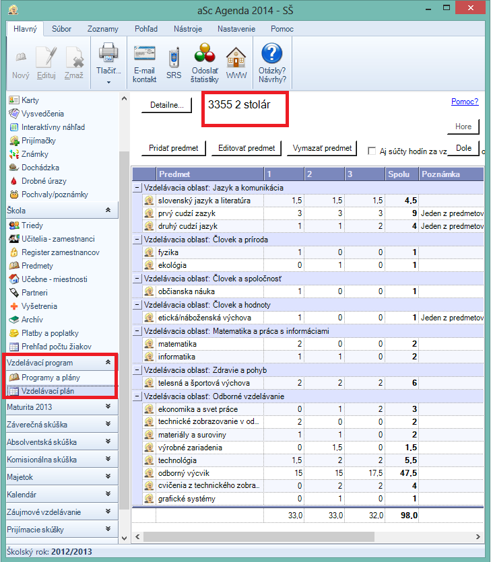Expand Majetok sidebar section

coord(108,477)
